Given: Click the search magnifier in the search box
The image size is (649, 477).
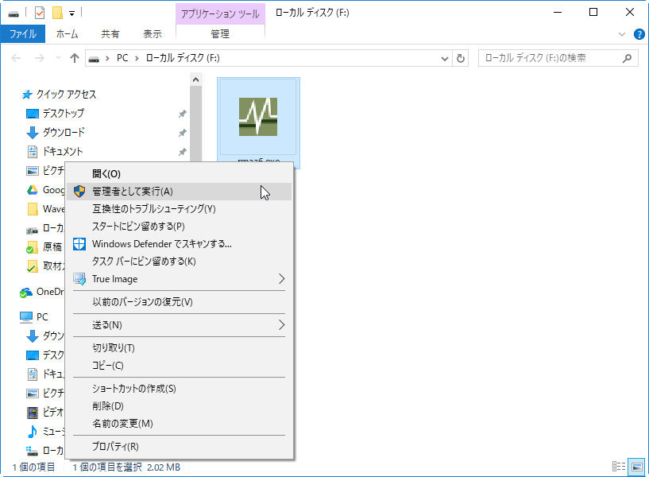Looking at the screenshot, I should (x=628, y=58).
